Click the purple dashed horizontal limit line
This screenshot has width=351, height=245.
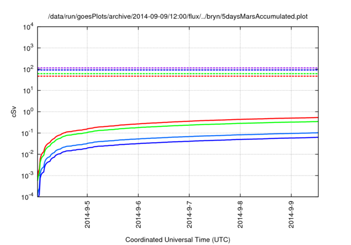(x=178, y=68)
